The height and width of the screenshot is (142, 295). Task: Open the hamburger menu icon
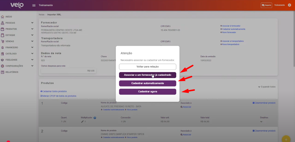[x=34, y=5]
